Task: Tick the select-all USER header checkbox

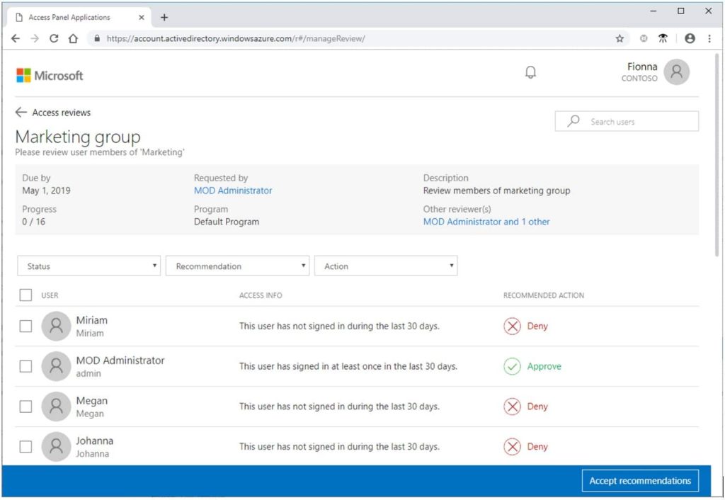Action: 25,295
